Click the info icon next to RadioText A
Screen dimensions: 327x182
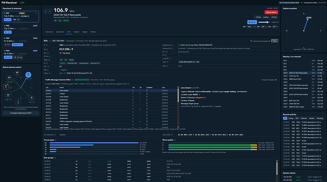click(172, 45)
